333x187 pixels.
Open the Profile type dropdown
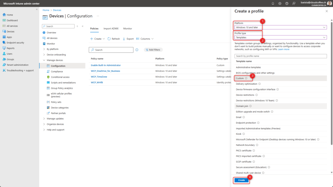point(280,38)
